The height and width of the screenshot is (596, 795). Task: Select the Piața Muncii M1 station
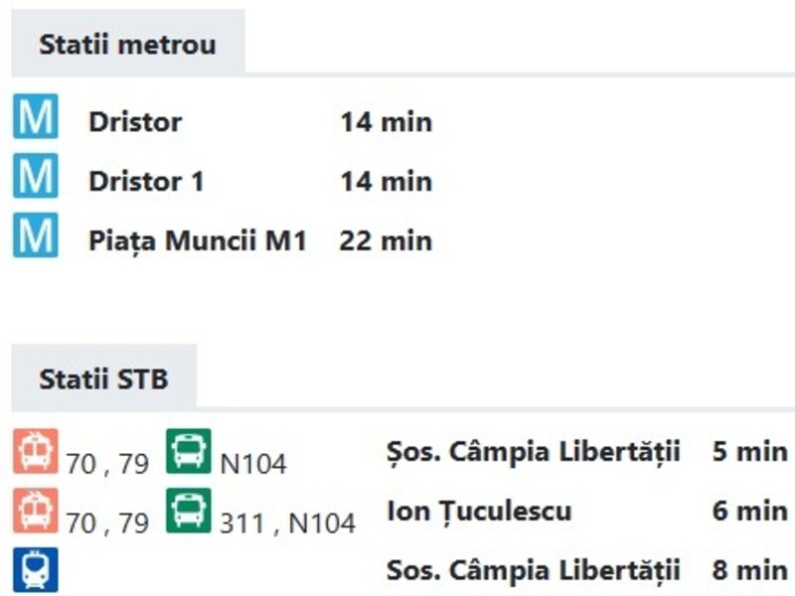click(197, 241)
